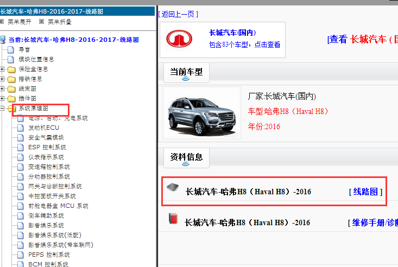Click 长城汽车-哈弗H8 title in 维修手册 row

247,223
